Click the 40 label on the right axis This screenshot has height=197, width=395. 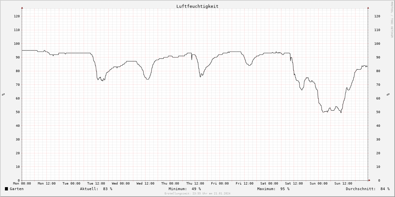pos(378,126)
